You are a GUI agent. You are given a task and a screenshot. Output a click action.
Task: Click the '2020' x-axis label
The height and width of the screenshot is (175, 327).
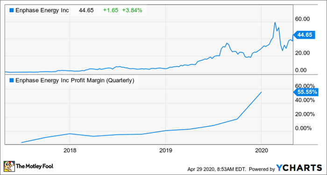coord(261,151)
